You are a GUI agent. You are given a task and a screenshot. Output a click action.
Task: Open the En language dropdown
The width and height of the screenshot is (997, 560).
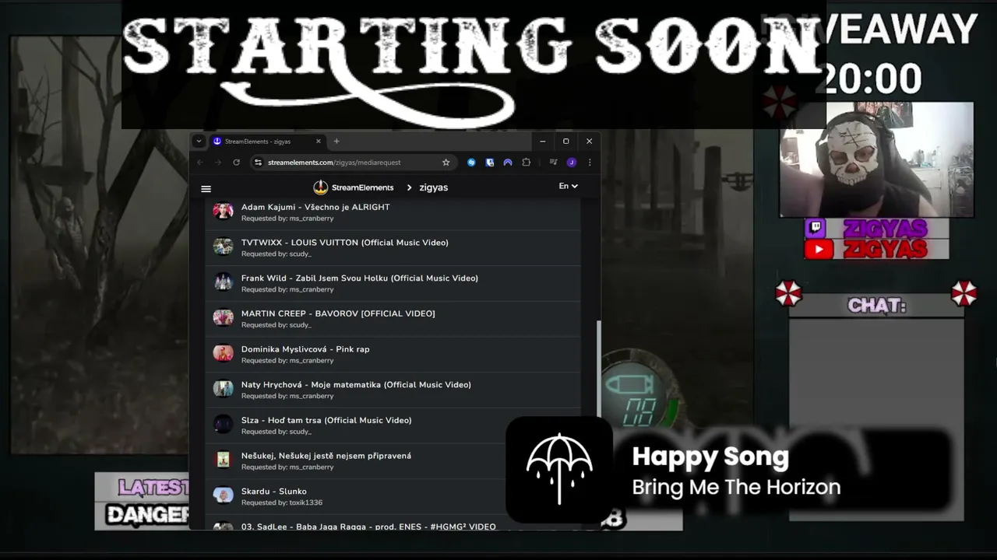click(569, 187)
